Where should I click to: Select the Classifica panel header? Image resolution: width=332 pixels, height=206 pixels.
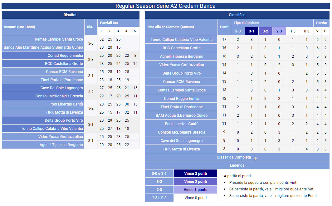pos(237,15)
